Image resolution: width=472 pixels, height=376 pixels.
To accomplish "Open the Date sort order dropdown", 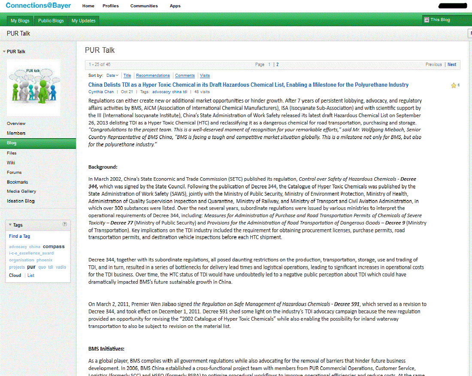I will [113, 76].
